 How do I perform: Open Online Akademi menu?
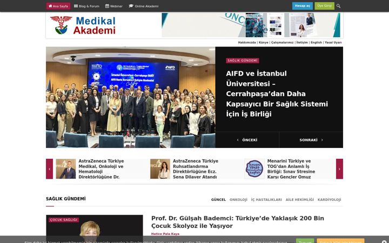tap(144, 6)
